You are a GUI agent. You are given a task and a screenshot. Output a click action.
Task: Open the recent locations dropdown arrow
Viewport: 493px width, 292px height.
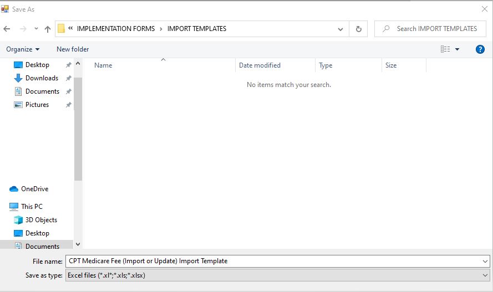pos(36,29)
